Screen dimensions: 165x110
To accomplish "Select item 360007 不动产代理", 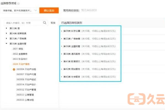I will click(26, 74).
